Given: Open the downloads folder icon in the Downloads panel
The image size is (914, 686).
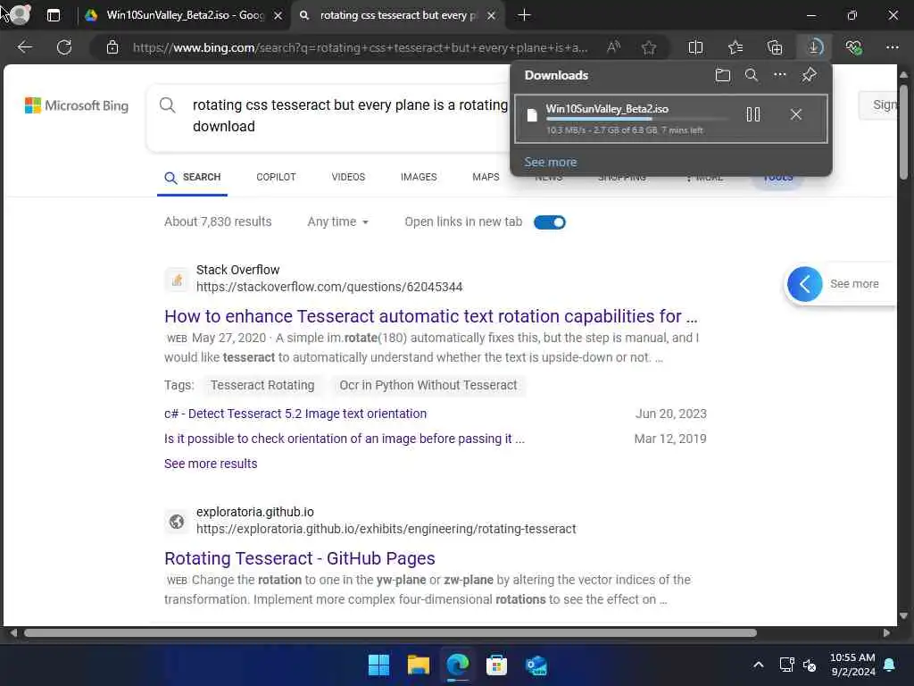Looking at the screenshot, I should point(723,75).
